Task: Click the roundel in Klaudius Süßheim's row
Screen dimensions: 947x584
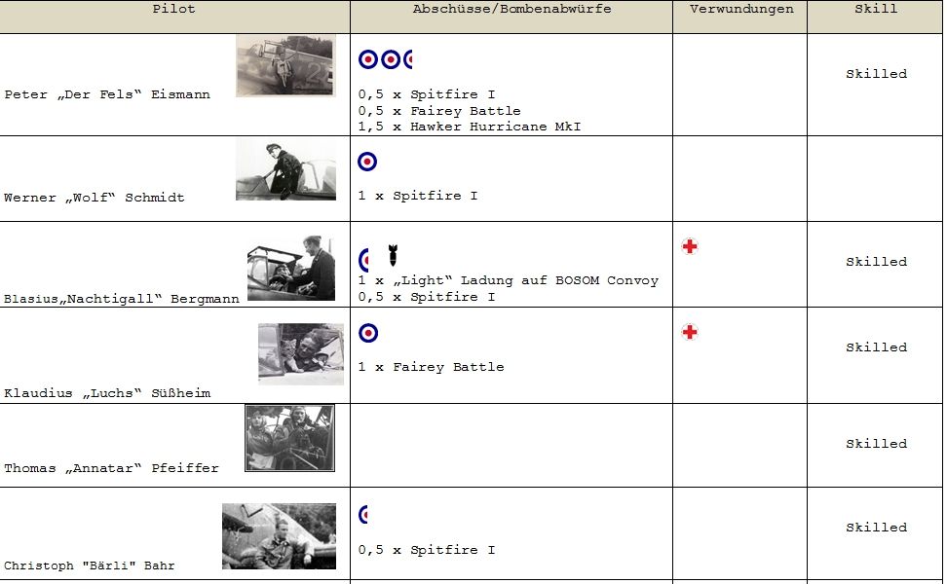Action: pyautogui.click(x=368, y=333)
